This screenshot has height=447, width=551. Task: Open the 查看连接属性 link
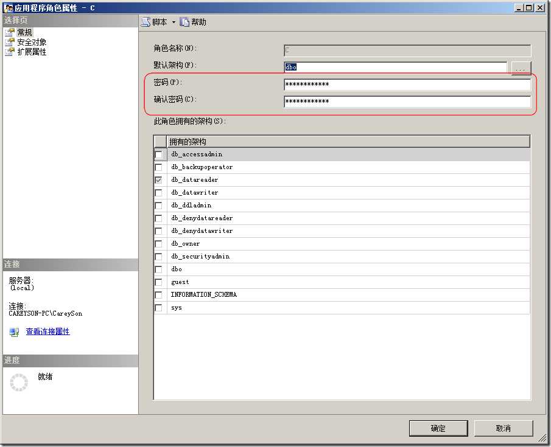[x=47, y=331]
